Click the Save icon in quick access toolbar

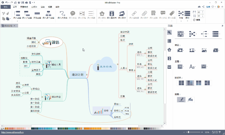23,3
